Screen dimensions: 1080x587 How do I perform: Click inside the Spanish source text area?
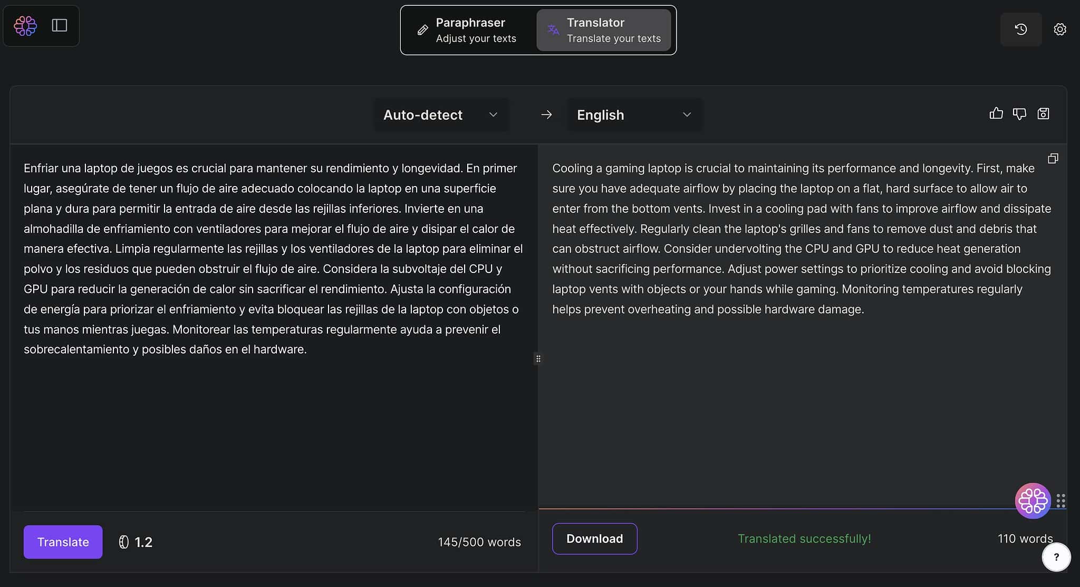[x=274, y=327]
